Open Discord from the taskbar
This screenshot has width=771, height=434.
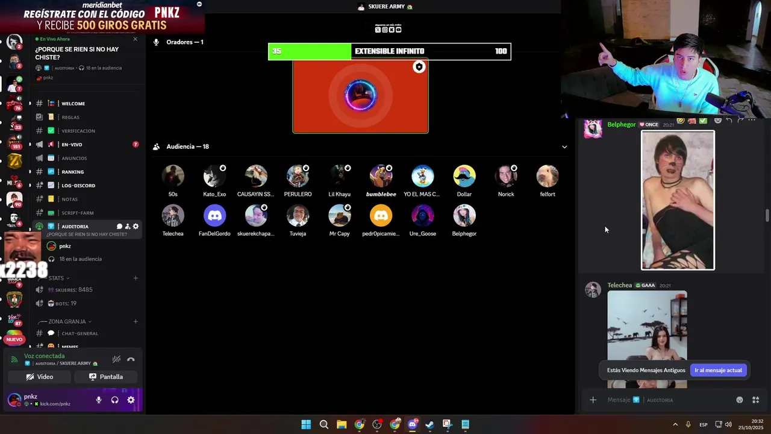coord(412,424)
